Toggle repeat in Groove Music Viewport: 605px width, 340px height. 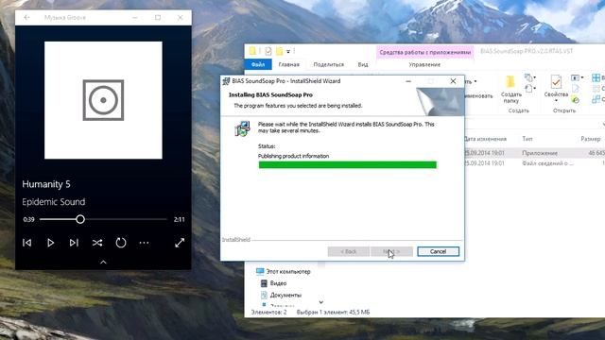coord(121,243)
